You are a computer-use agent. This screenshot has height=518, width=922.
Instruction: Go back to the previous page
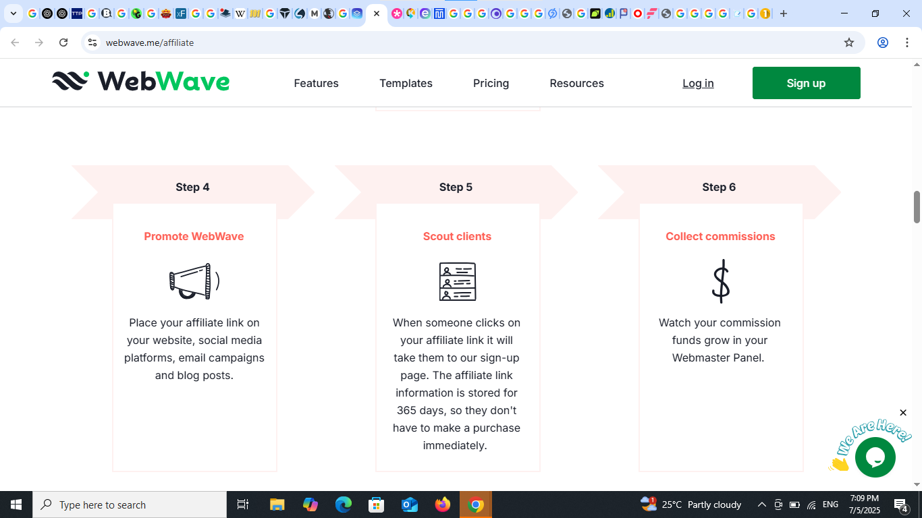click(x=15, y=42)
